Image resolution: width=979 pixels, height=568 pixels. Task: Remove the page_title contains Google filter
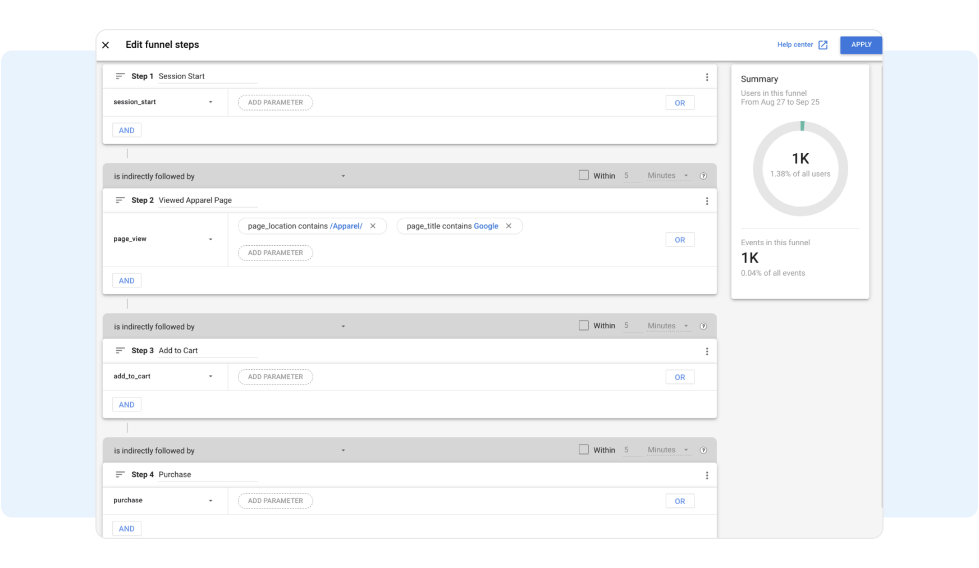[509, 226]
